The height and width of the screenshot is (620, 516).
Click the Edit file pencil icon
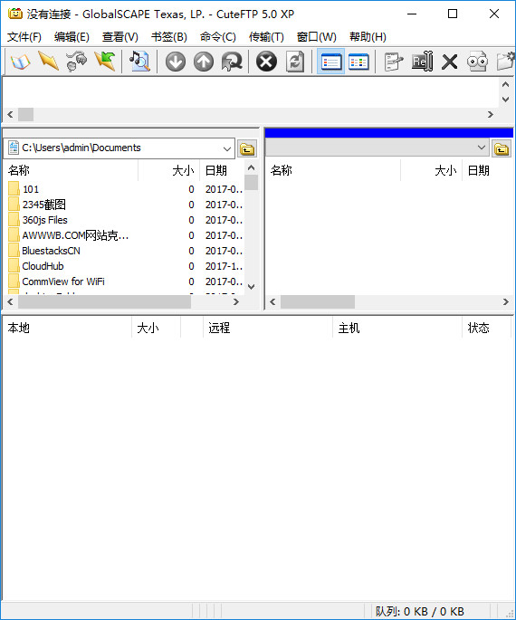[394, 62]
